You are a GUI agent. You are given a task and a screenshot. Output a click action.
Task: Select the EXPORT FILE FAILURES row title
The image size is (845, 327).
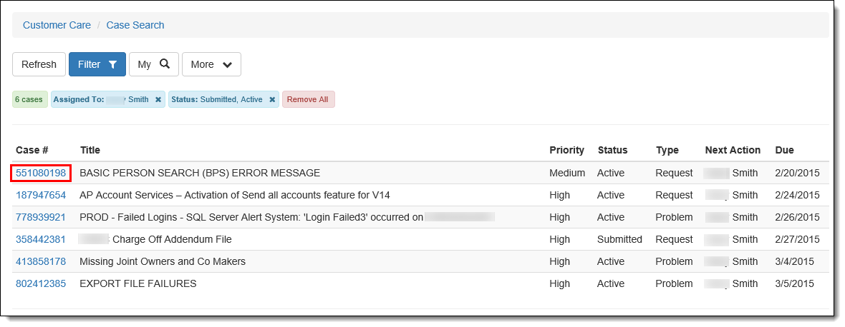click(138, 283)
